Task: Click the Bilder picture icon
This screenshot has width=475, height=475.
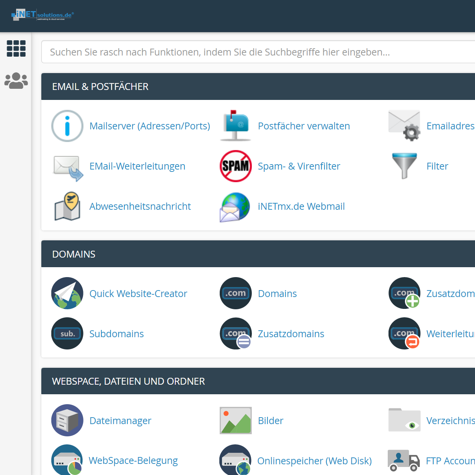Action: [236, 420]
